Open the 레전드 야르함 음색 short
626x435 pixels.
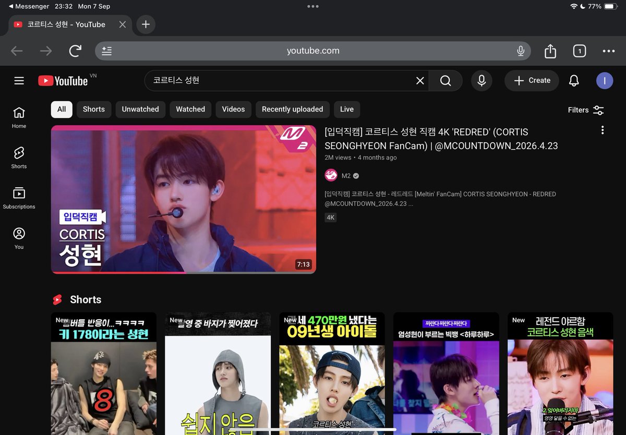pyautogui.click(x=560, y=373)
